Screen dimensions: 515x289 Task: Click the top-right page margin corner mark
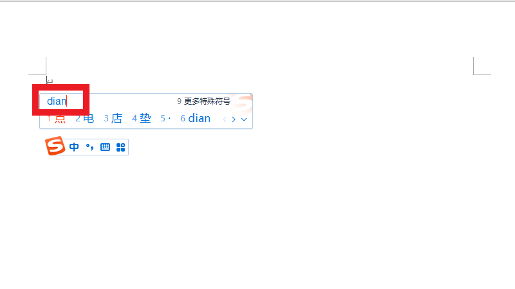pyautogui.click(x=482, y=66)
